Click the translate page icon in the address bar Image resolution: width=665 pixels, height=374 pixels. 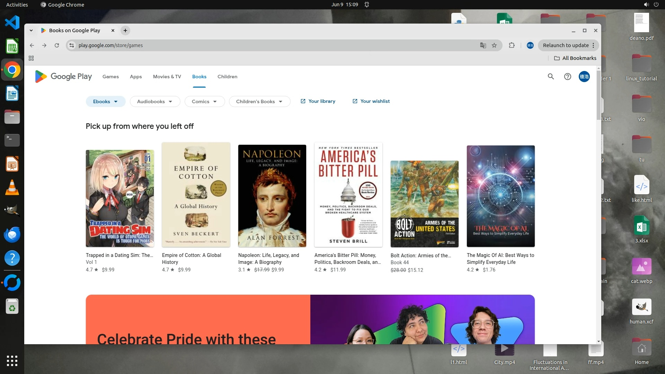tap(483, 45)
